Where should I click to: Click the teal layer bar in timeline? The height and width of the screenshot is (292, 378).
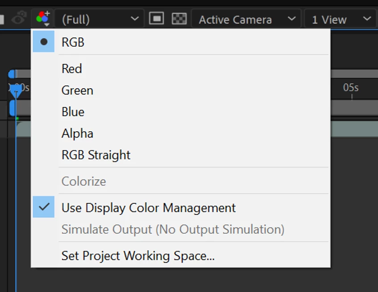(353, 129)
